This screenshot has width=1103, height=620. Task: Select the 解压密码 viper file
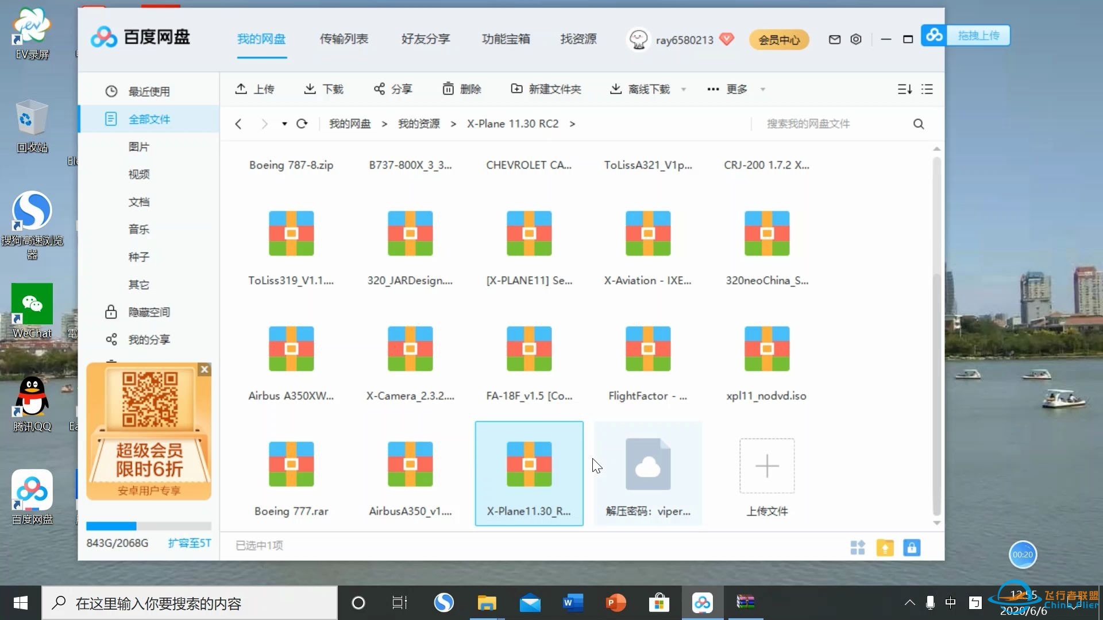pos(648,474)
